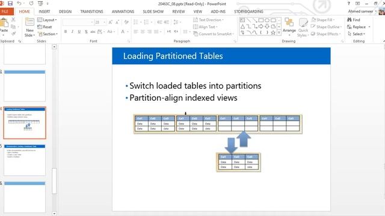Toggle Bold formatting

(x=66, y=32)
